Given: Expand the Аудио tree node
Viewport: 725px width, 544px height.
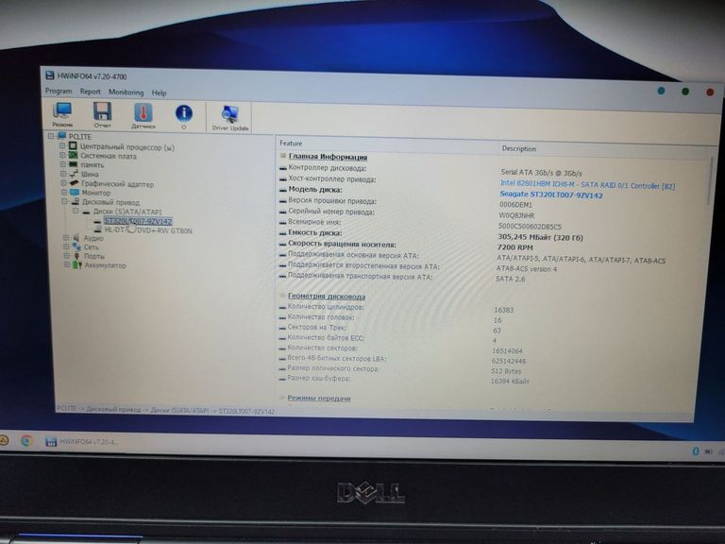Looking at the screenshot, I should 66,238.
